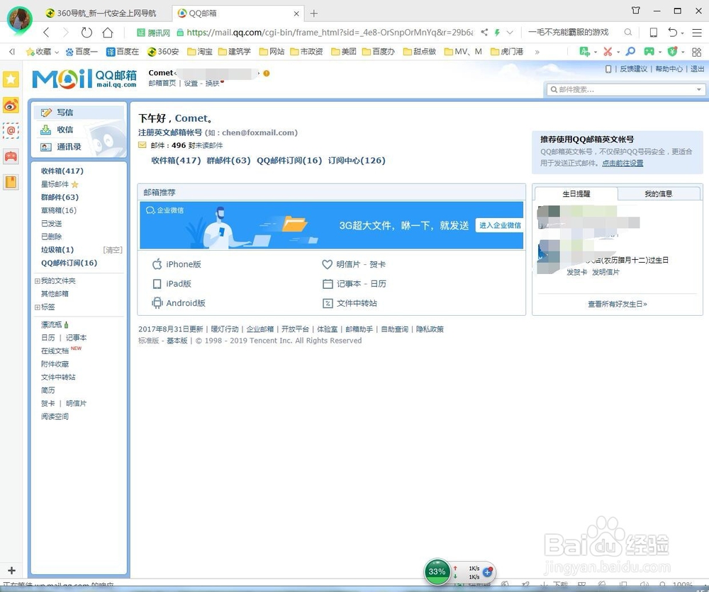This screenshot has width=709, height=592.
Task: Open 通讯录 contacts
Action: point(69,147)
